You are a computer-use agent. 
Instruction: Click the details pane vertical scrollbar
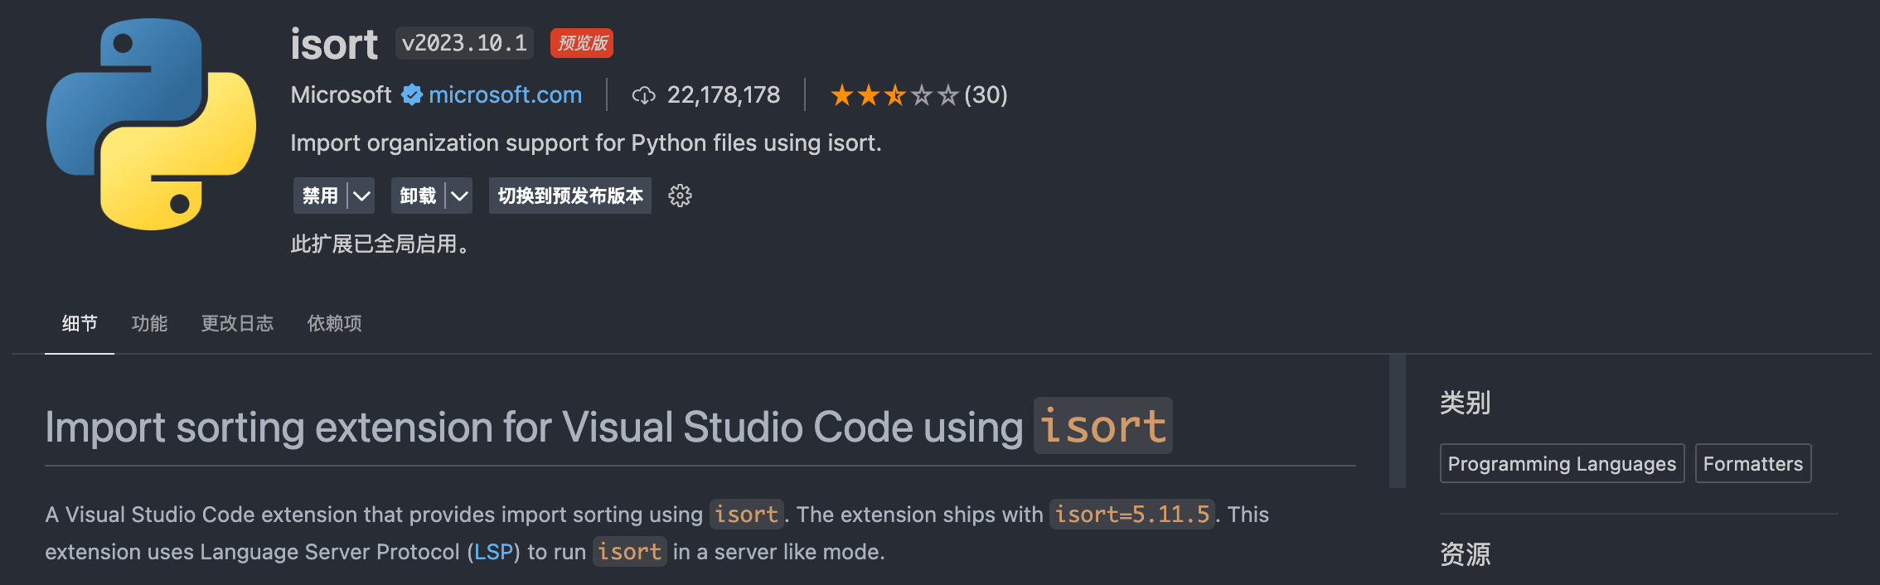tap(1398, 421)
